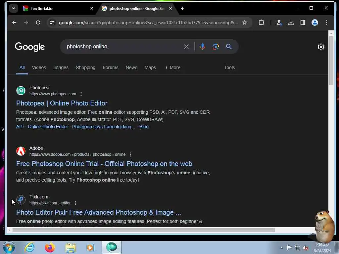Select the All results tab
Screen dimensions: 339x254
[x=22, y=67]
